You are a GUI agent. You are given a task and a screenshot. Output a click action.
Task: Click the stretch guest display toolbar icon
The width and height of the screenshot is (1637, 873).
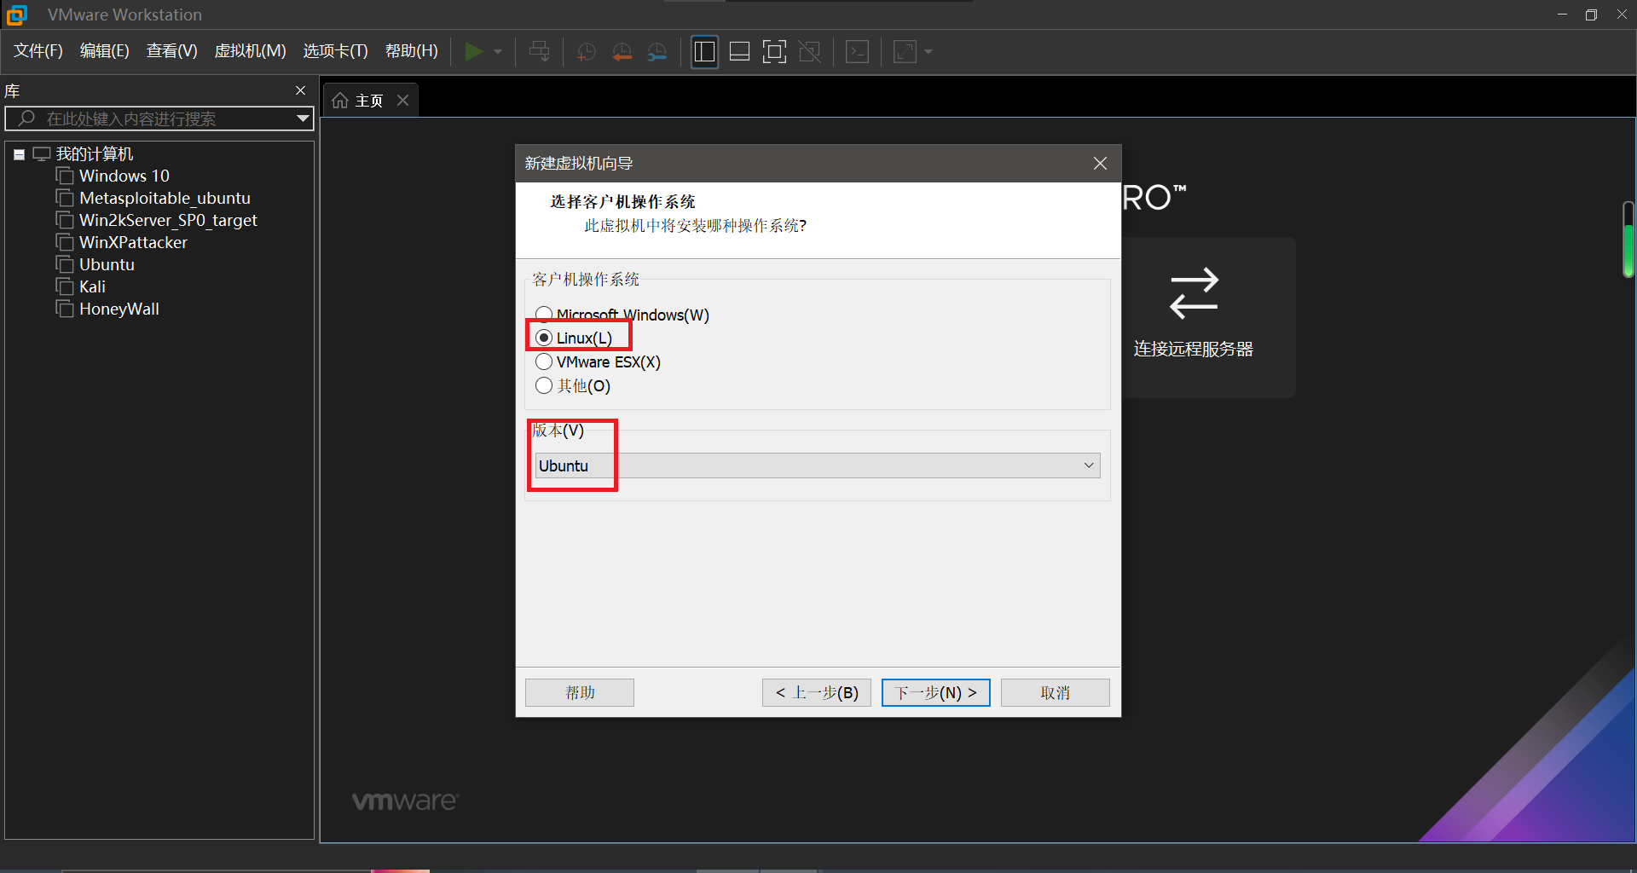pyautogui.click(x=905, y=52)
